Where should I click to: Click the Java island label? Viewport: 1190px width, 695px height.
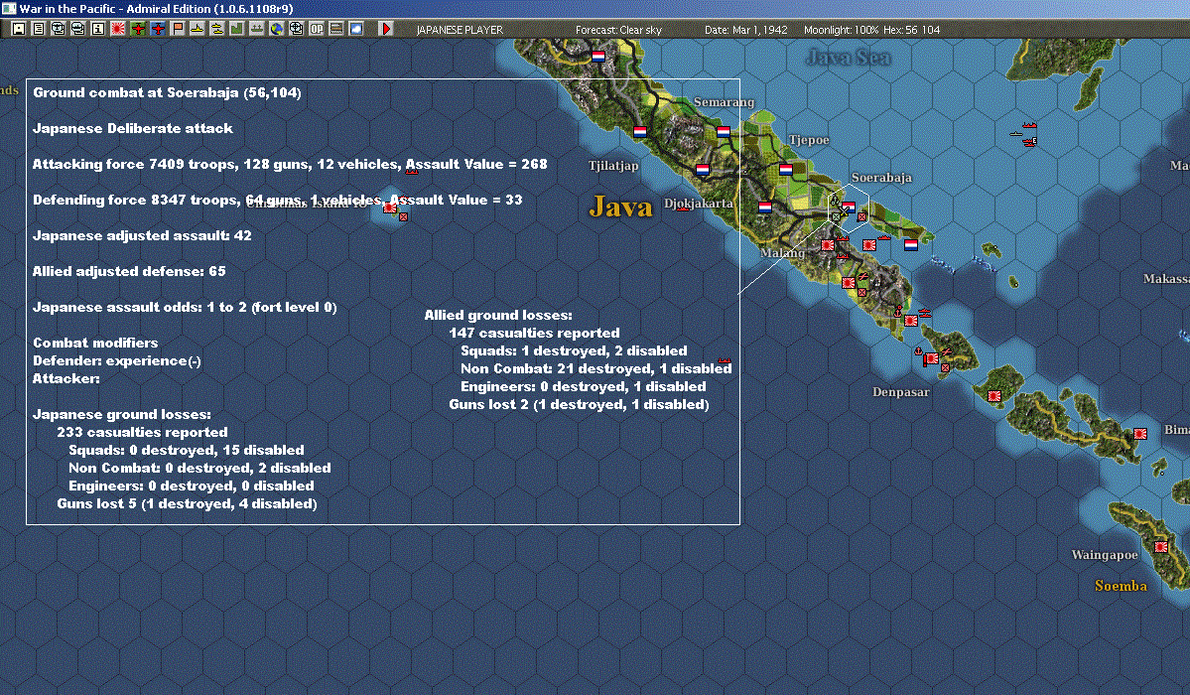coord(620,207)
